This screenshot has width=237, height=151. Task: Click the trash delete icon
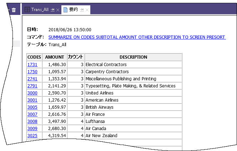[14, 10]
